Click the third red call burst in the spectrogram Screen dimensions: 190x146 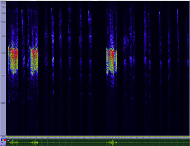point(111,60)
